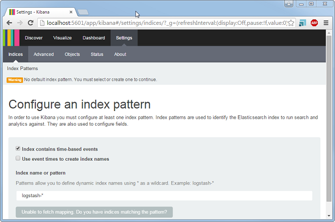Close the Settings - Kibana tab
The width and height of the screenshot is (335, 222).
[71, 12]
